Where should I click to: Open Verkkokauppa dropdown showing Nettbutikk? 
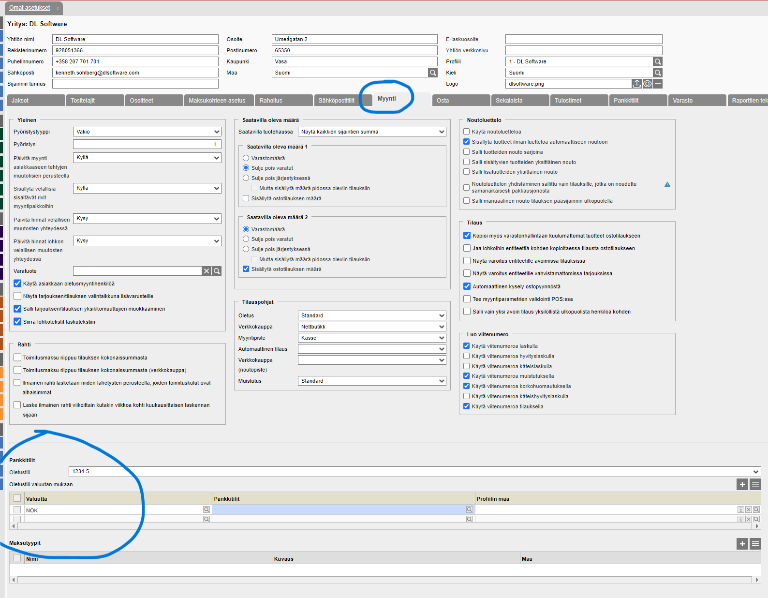click(372, 327)
